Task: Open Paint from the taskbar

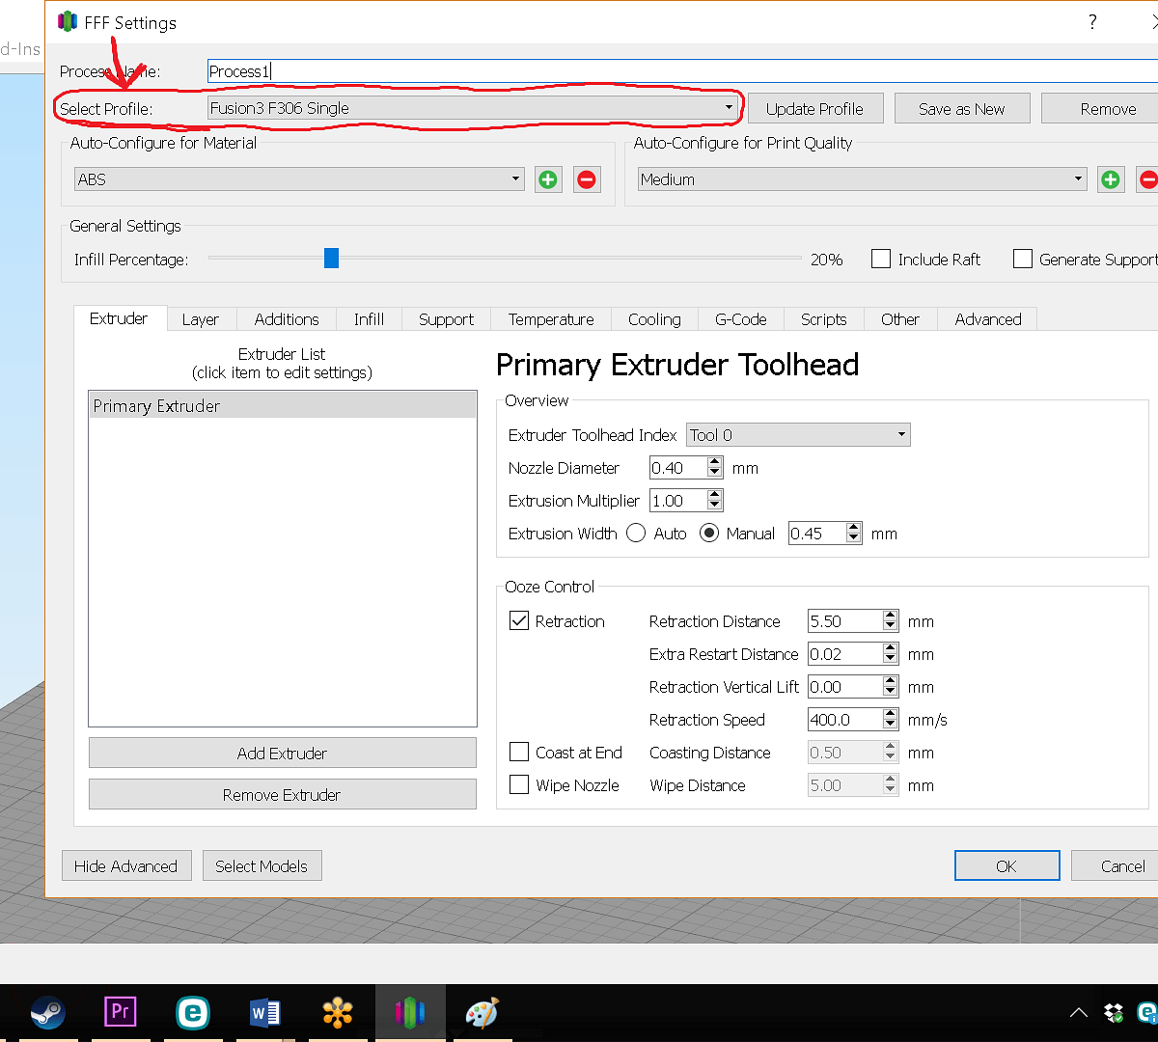Action: pyautogui.click(x=482, y=1013)
